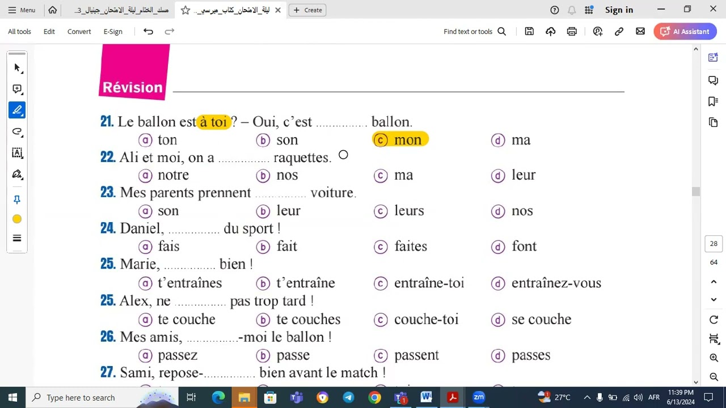Image resolution: width=726 pixels, height=408 pixels.
Task: Select the arrow selection tool
Action: point(17,68)
